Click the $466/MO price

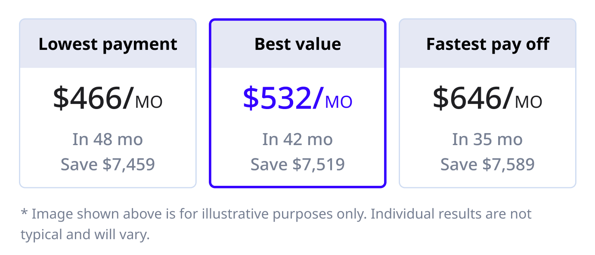pos(108,98)
